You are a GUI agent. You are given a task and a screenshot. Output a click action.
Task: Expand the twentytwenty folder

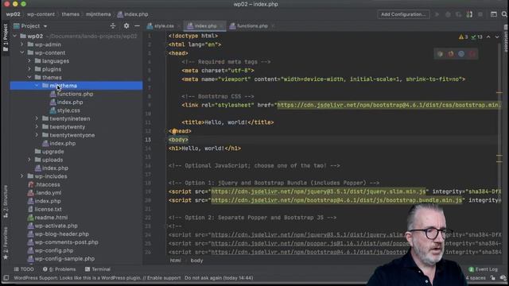pyautogui.click(x=37, y=127)
